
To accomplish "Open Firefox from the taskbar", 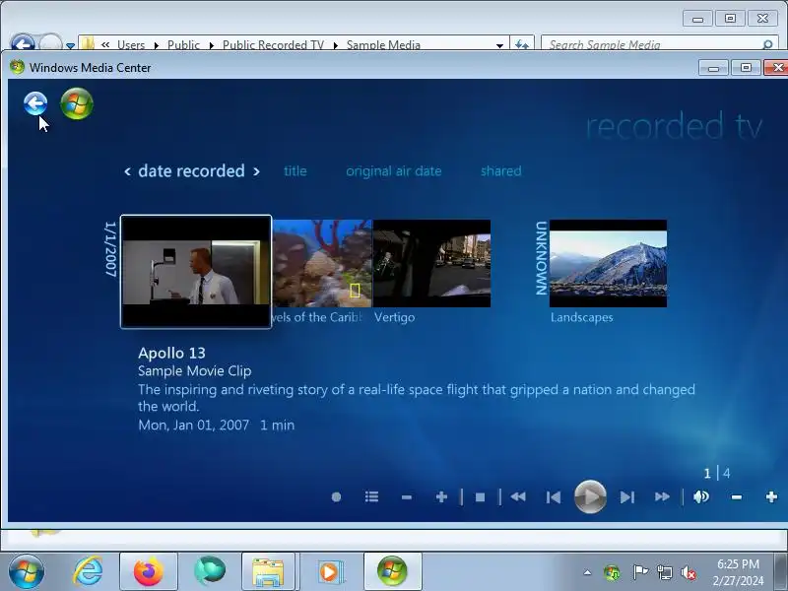I will pos(149,571).
